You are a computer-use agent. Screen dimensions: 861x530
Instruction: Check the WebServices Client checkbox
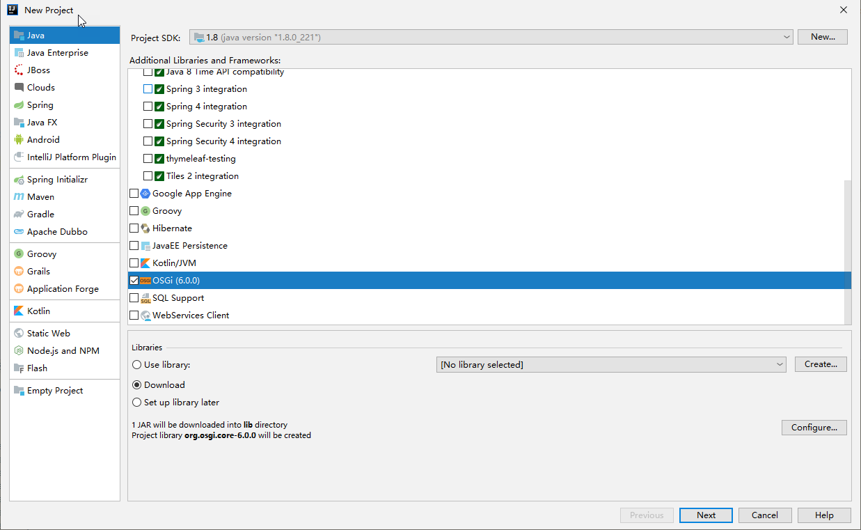134,315
